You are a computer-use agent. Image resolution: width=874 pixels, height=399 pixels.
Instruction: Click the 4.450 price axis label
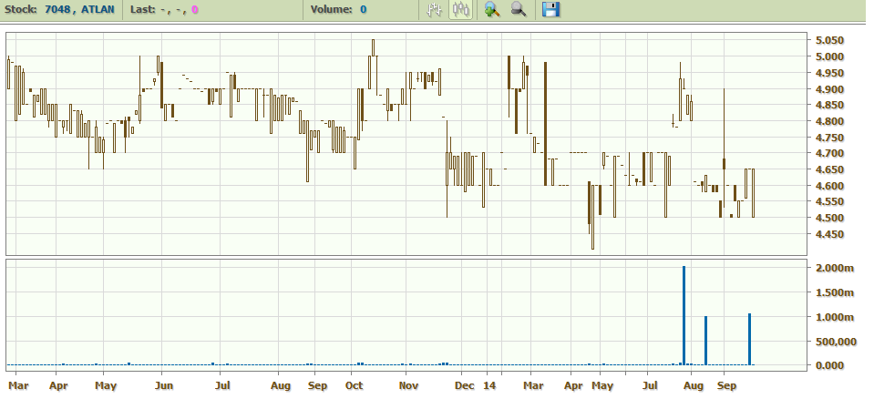click(829, 234)
